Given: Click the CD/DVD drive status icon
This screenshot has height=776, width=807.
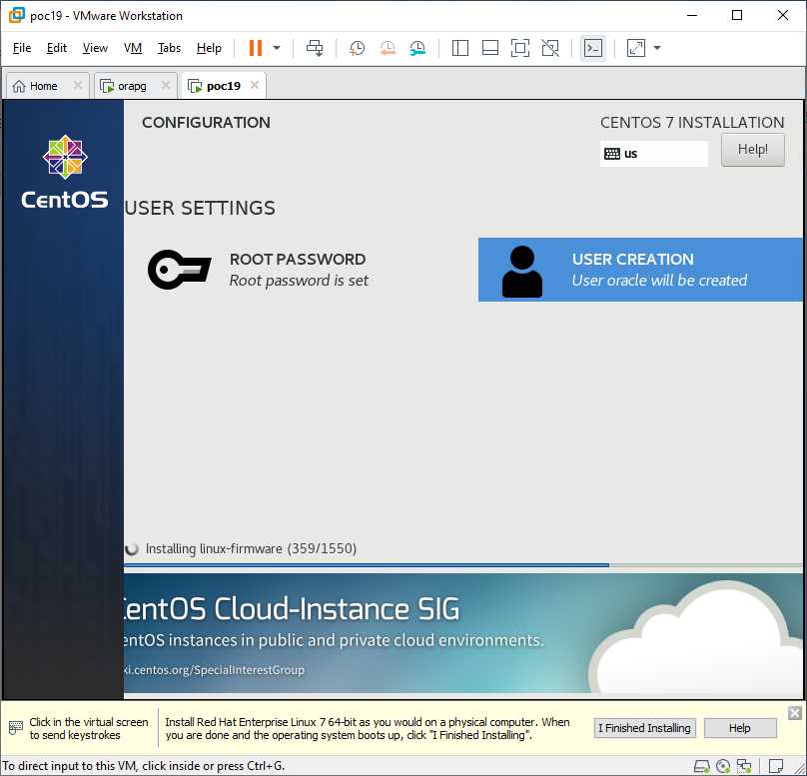Looking at the screenshot, I should pyautogui.click(x=723, y=766).
